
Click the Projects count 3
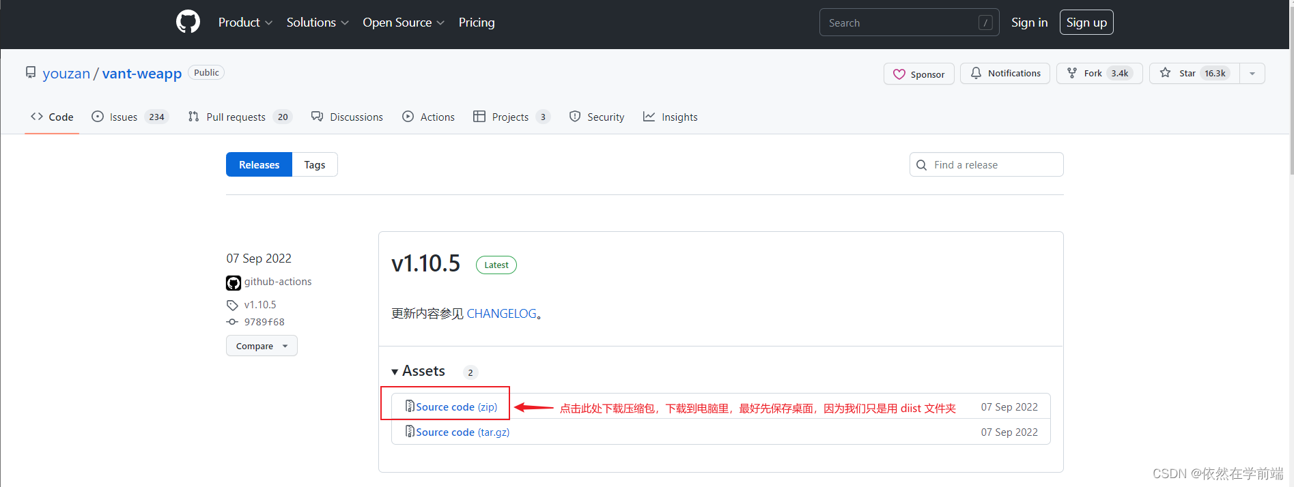543,117
